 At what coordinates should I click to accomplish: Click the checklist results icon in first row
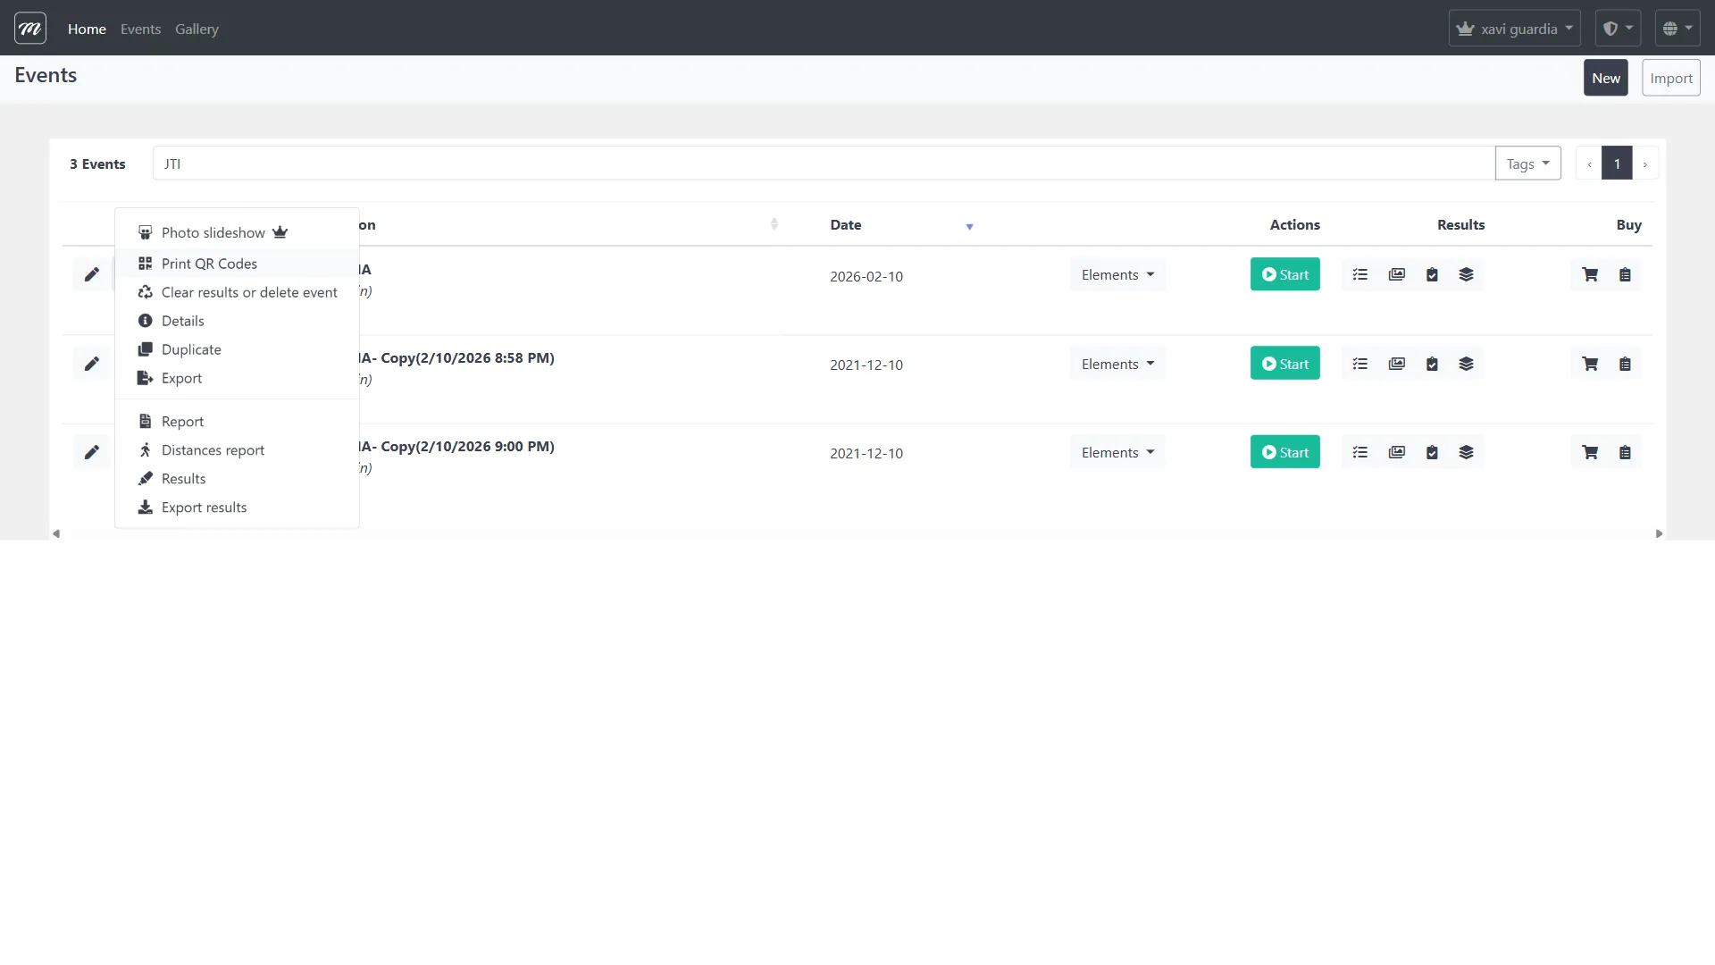(x=1360, y=274)
